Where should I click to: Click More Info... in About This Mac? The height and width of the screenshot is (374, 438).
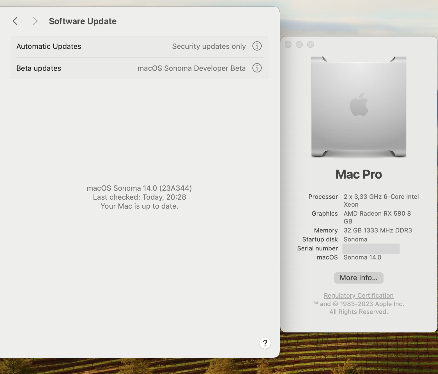(x=359, y=278)
